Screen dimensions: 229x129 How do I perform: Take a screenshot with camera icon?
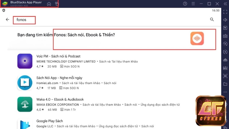click(x=225, y=76)
